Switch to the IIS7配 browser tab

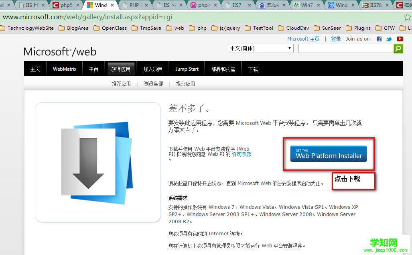coord(375,5)
